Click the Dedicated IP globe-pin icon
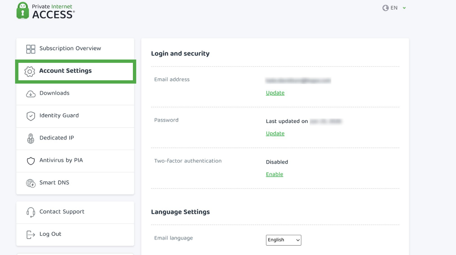The width and height of the screenshot is (456, 255). 31,138
